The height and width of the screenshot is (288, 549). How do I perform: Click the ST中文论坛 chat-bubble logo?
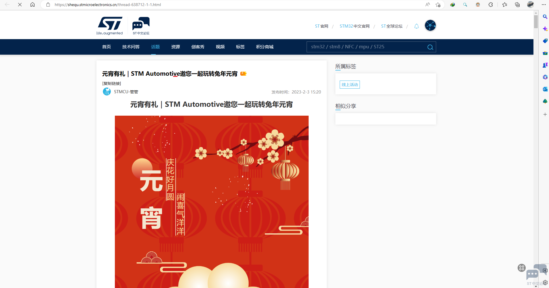click(x=141, y=26)
